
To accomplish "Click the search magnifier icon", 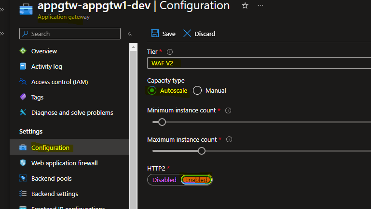I will pyautogui.click(x=25, y=34).
